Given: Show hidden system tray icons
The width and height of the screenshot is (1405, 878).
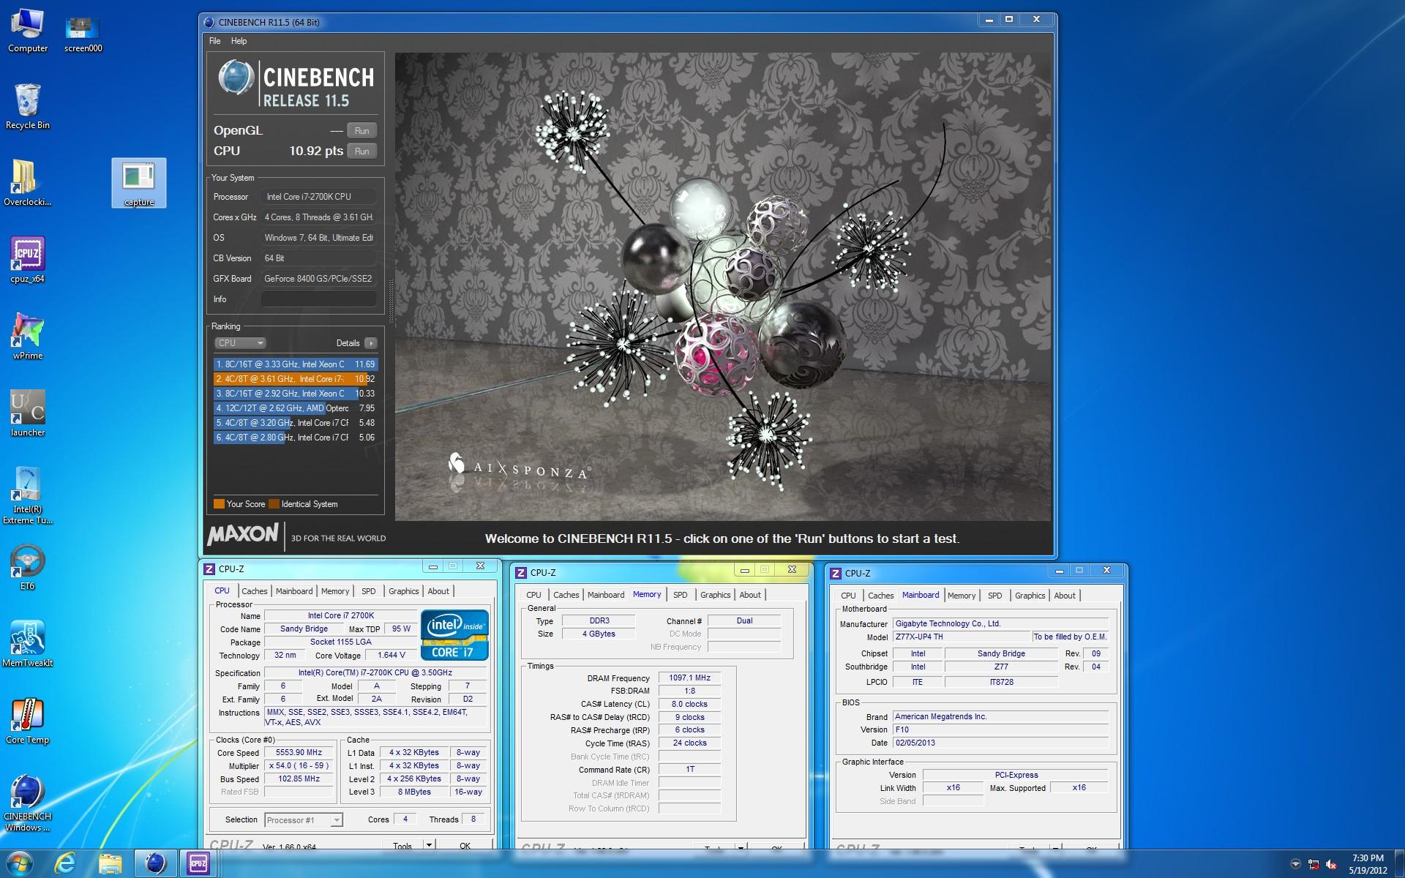Looking at the screenshot, I should point(1295,864).
